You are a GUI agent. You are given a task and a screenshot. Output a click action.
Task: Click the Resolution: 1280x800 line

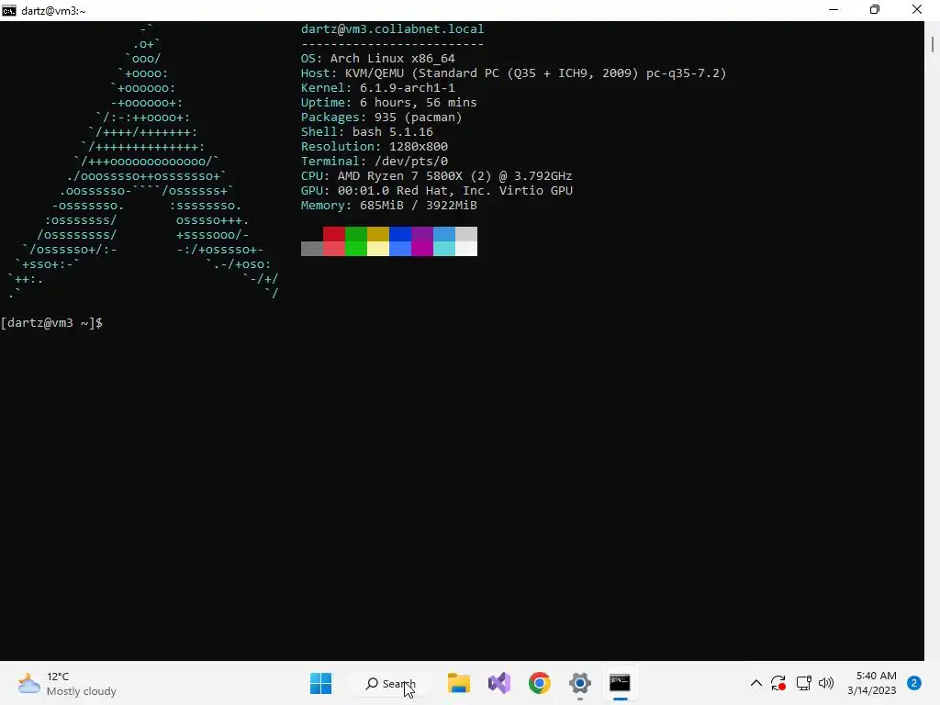click(375, 146)
